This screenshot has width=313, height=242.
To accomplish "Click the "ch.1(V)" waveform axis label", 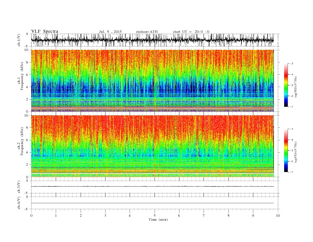I will [19, 40].
